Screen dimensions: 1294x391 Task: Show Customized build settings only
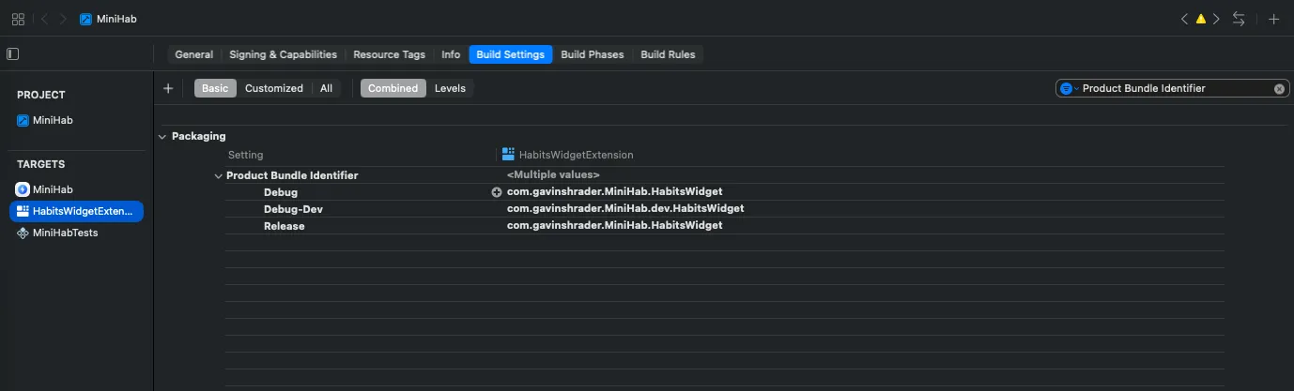[x=274, y=88]
